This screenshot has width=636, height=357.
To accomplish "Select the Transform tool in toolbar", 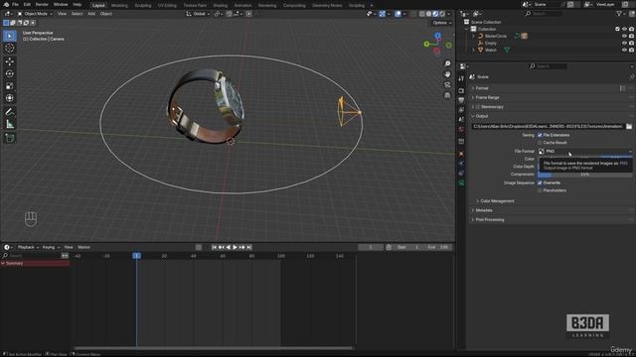I will click(10, 98).
